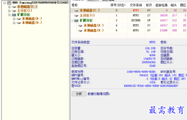Click the 磁头 column header

(174, 5)
